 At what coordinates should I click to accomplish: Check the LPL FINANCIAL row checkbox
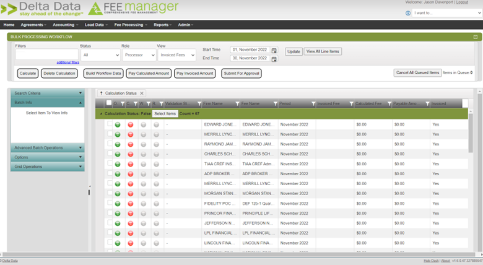[x=110, y=232]
